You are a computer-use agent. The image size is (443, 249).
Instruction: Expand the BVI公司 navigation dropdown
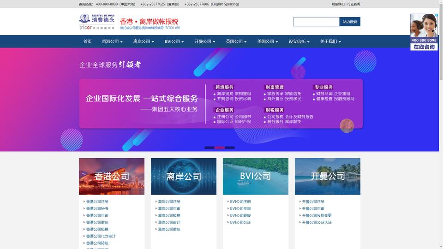[174, 41]
